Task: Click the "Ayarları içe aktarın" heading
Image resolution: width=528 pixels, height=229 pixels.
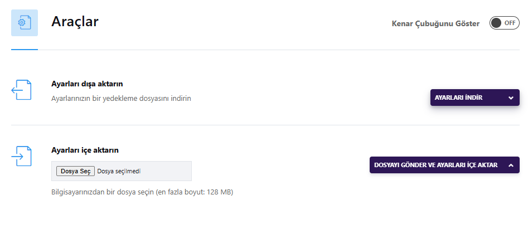Action: coord(85,150)
